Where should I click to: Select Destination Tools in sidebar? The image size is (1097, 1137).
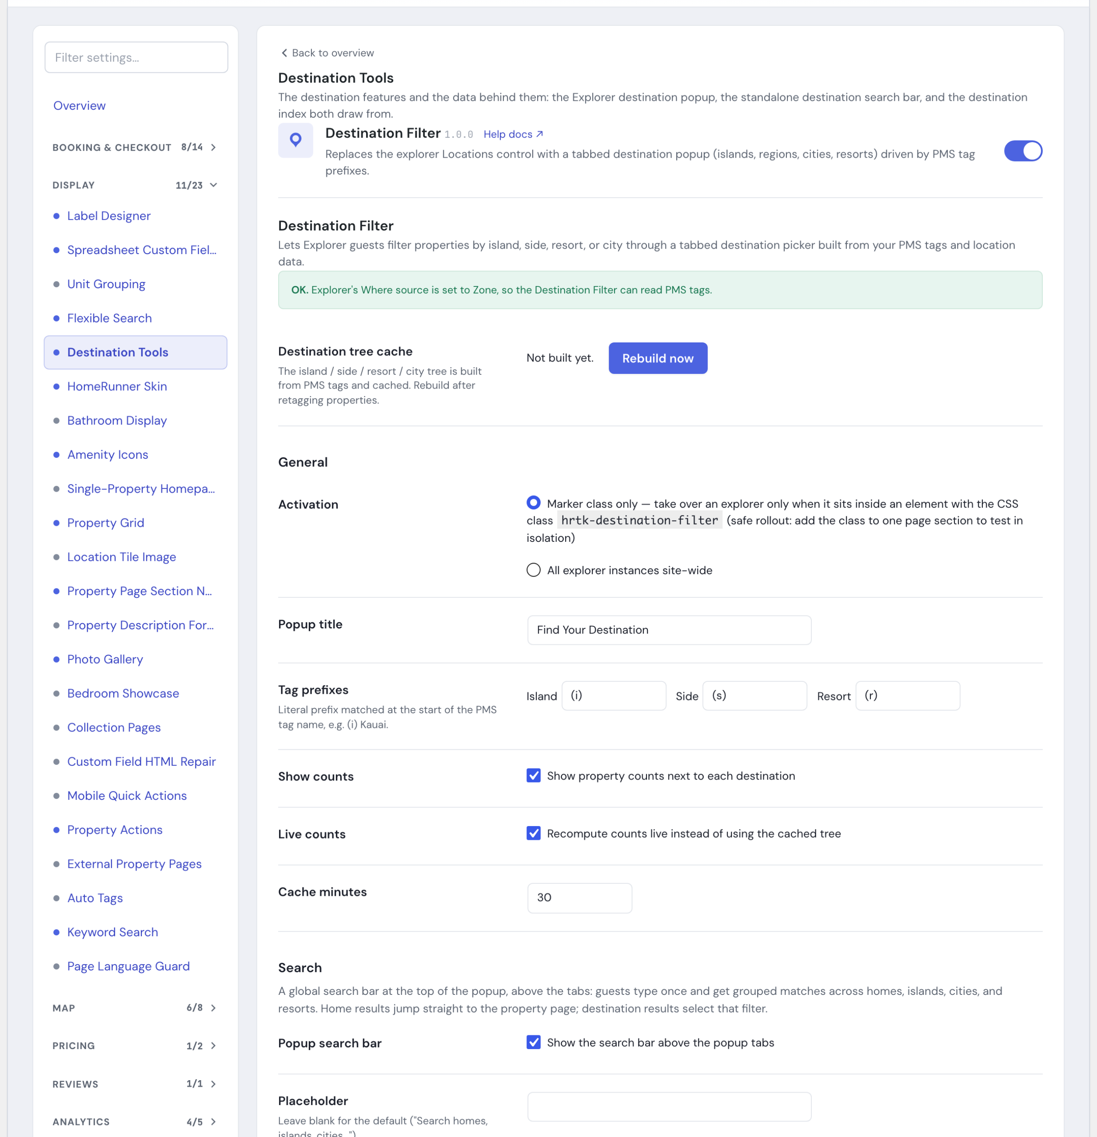click(x=135, y=352)
